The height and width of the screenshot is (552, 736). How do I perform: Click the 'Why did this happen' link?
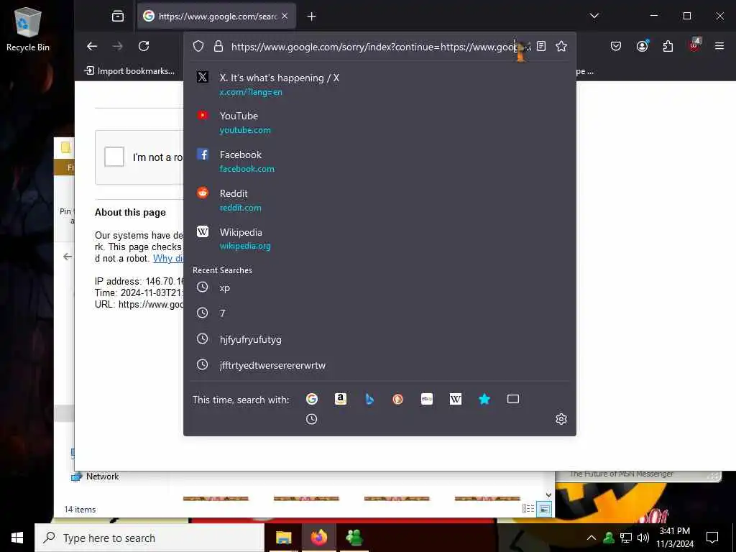tap(168, 258)
